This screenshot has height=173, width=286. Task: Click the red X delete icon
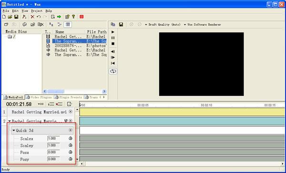[x=32, y=17]
